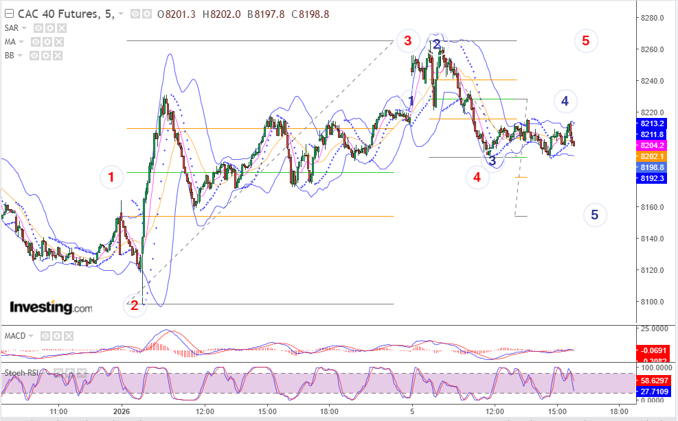Click the blue 8192.3 price tag
This screenshot has width=678, height=421.
651,178
